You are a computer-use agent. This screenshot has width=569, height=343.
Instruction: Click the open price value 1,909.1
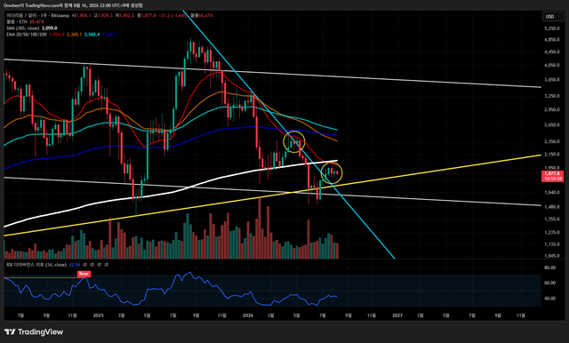84,16
